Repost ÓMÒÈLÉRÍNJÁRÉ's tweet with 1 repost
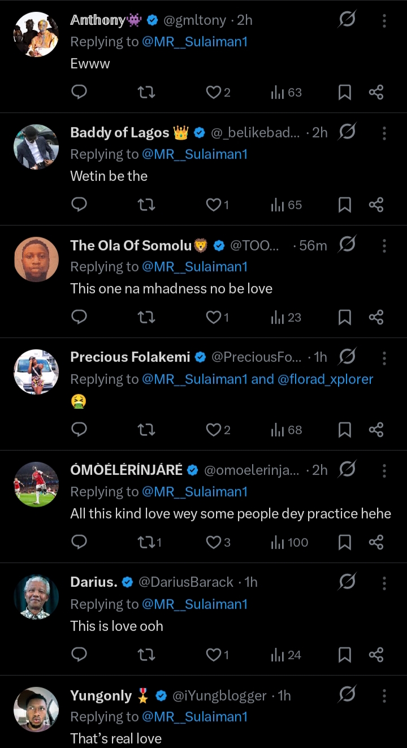The height and width of the screenshot is (748, 407). [146, 542]
